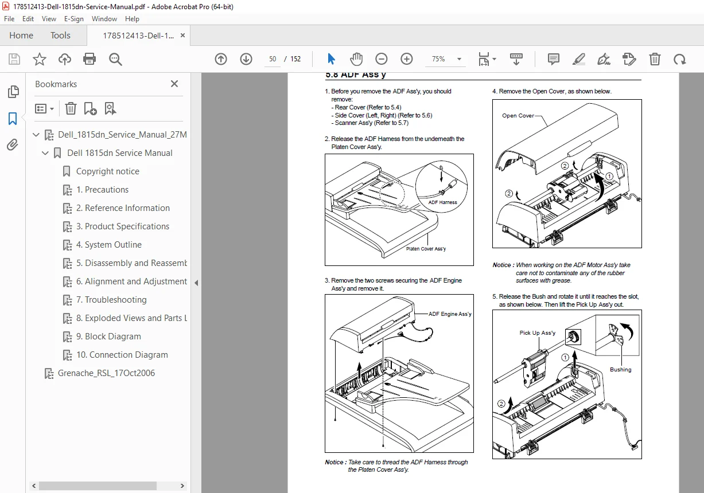Save the file with the floppy disk icon
The image size is (704, 493).
click(14, 59)
